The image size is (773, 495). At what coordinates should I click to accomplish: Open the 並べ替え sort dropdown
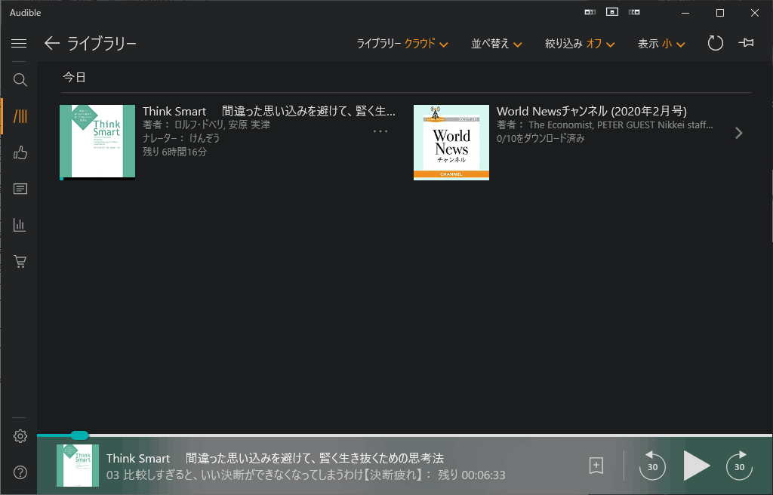497,44
